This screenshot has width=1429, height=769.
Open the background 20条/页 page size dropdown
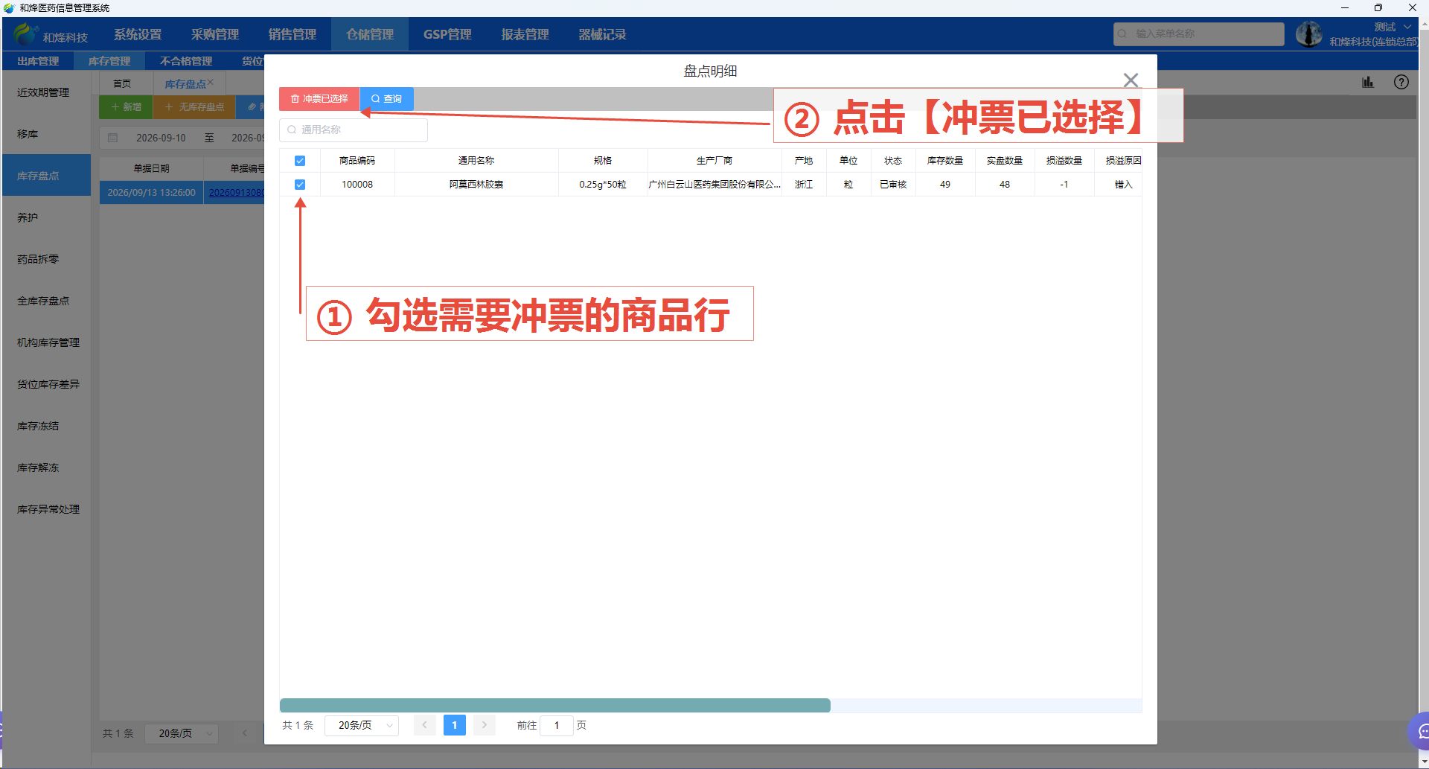pos(182,733)
